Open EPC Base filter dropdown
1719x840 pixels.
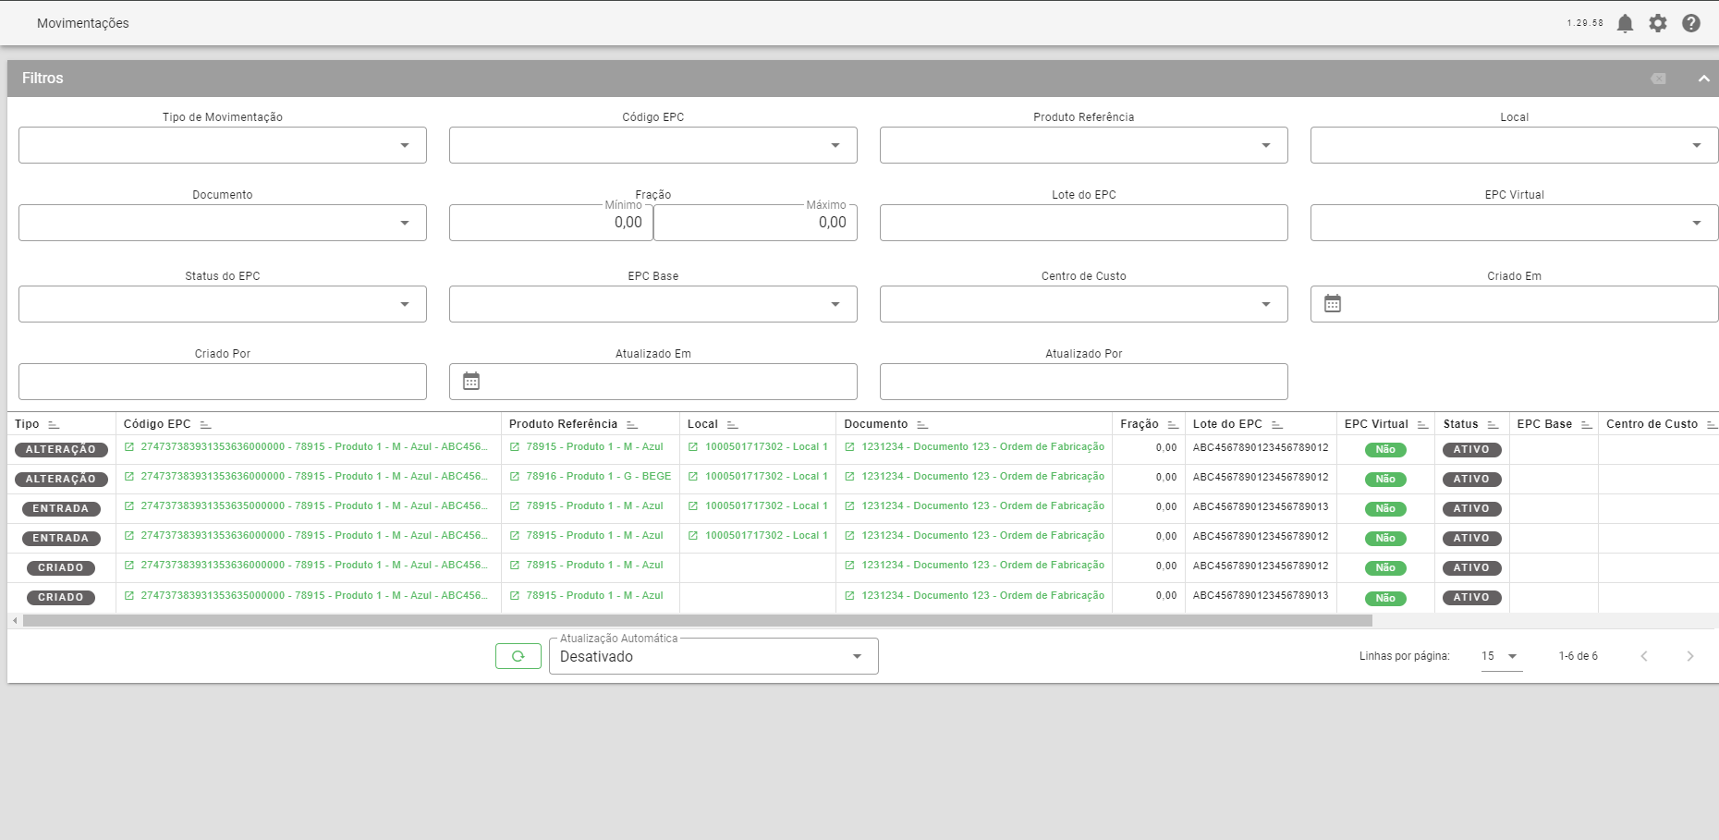(x=653, y=304)
